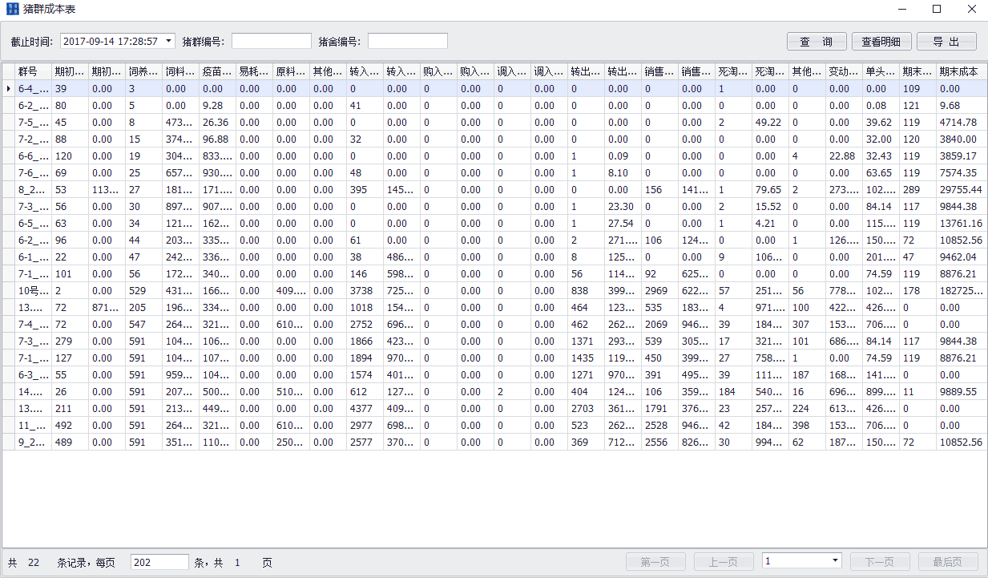Click the 最后页 (Last Page) button
Viewport: 988px width, 578px height.
(948, 563)
